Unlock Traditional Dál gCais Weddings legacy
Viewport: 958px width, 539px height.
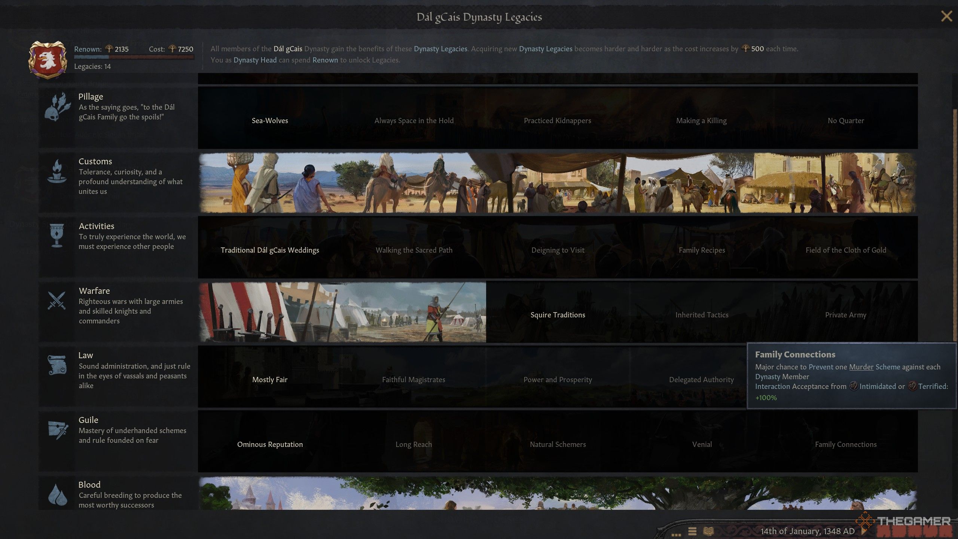click(270, 250)
